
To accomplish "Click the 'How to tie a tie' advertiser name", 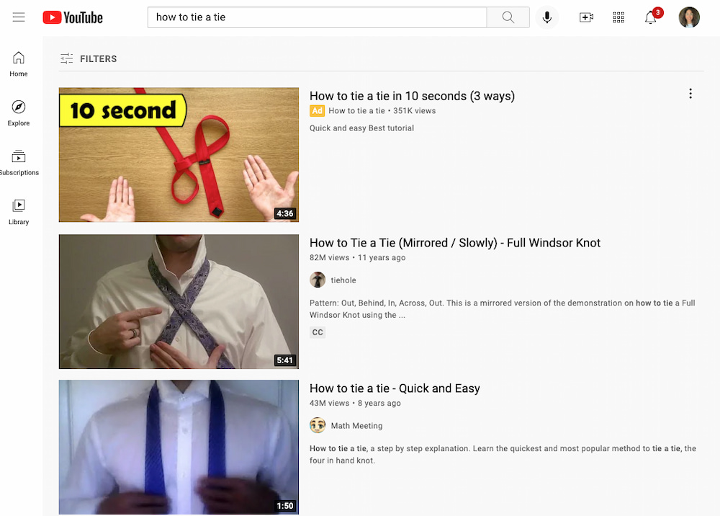I will [x=357, y=111].
